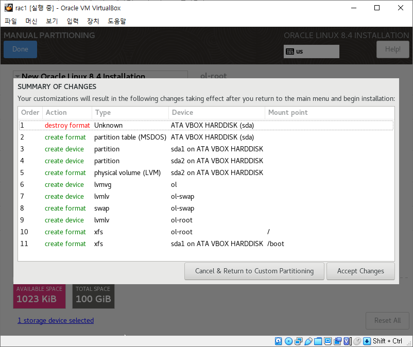
Task: Click the host key arrow icon
Action: coord(367,341)
